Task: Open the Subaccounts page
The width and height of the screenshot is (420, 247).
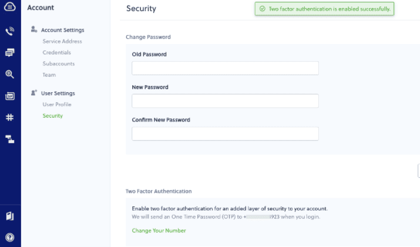Action: (58, 64)
